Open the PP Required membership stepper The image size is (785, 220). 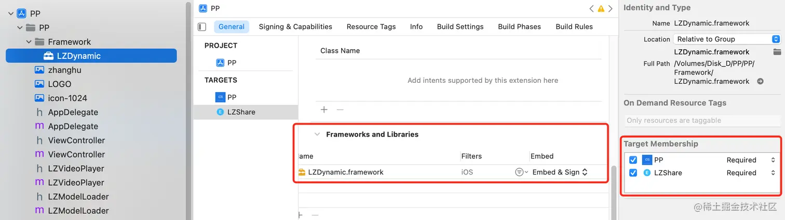pyautogui.click(x=773, y=160)
